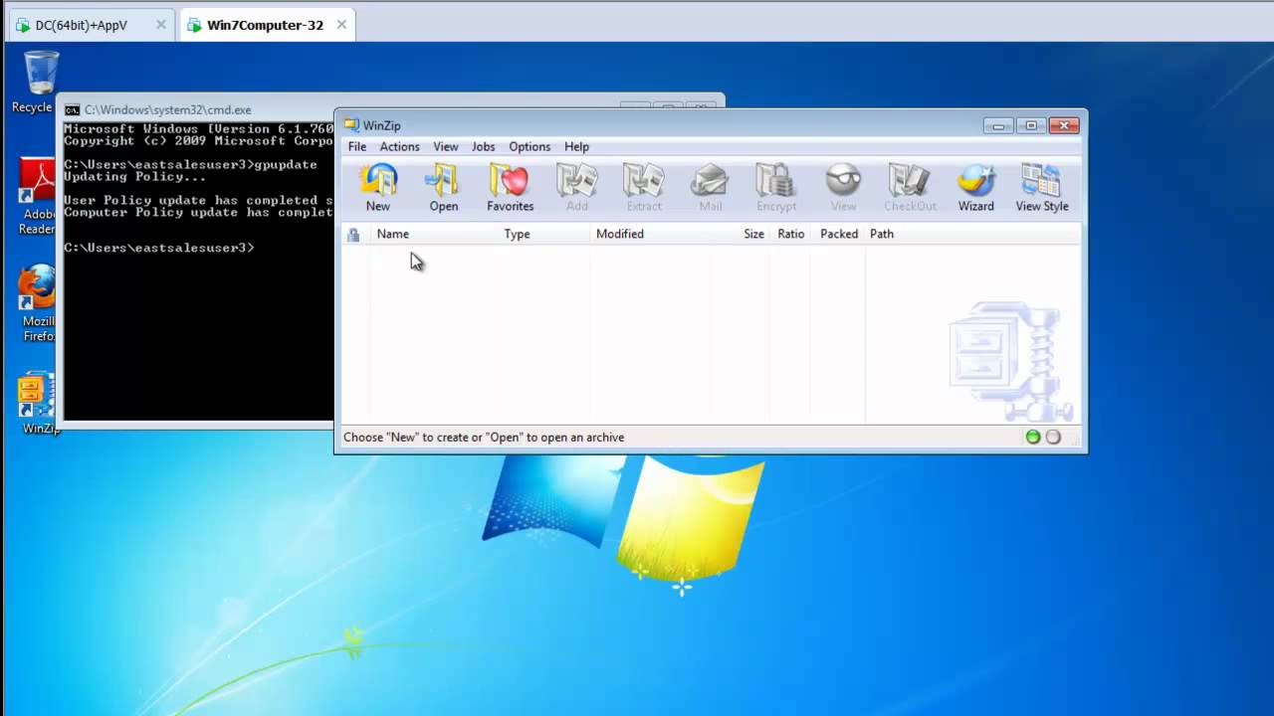Close the Win7Computer-32 tab
Screen dimensions: 1274x716
click(x=341, y=25)
